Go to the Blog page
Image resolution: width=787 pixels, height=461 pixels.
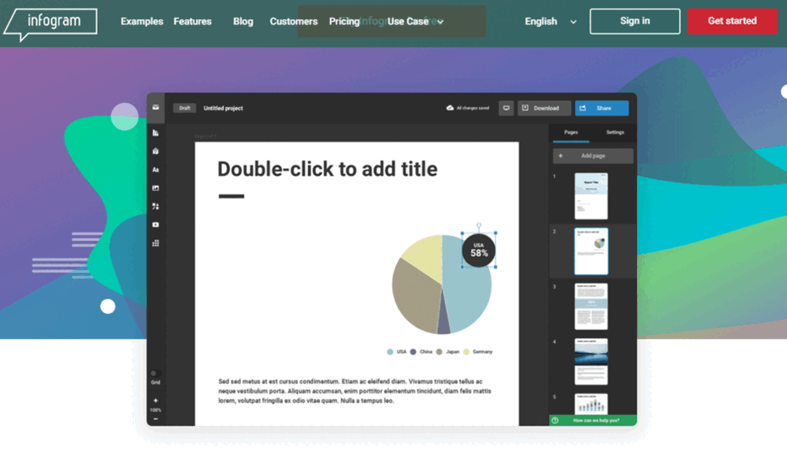coord(243,22)
